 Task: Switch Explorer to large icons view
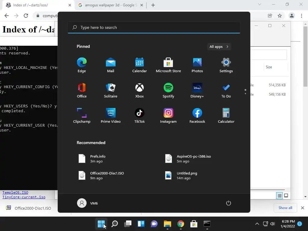point(286,196)
